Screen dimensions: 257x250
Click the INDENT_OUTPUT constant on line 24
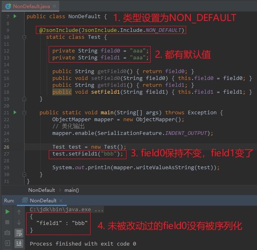coord(186,133)
